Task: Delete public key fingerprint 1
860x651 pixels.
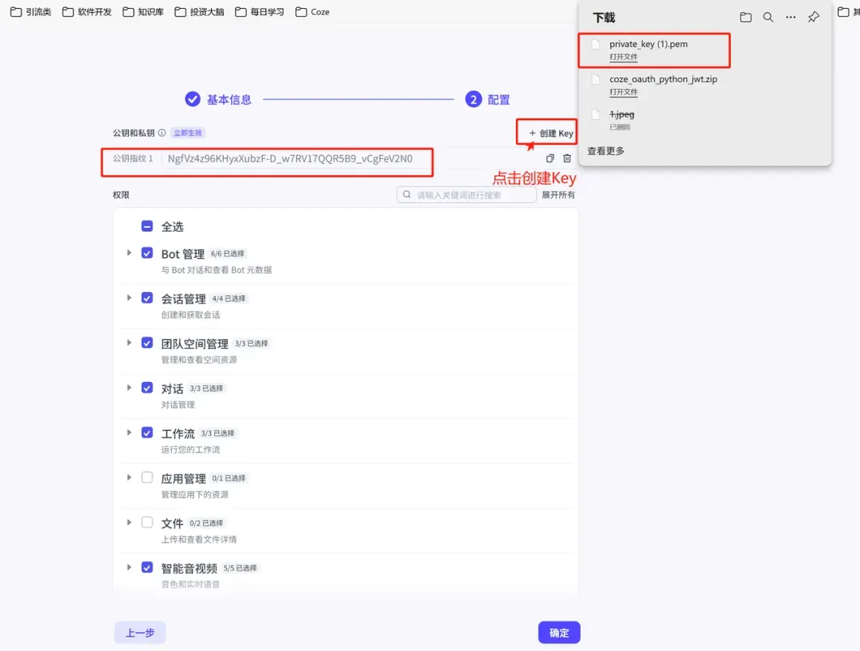Action: (x=567, y=158)
